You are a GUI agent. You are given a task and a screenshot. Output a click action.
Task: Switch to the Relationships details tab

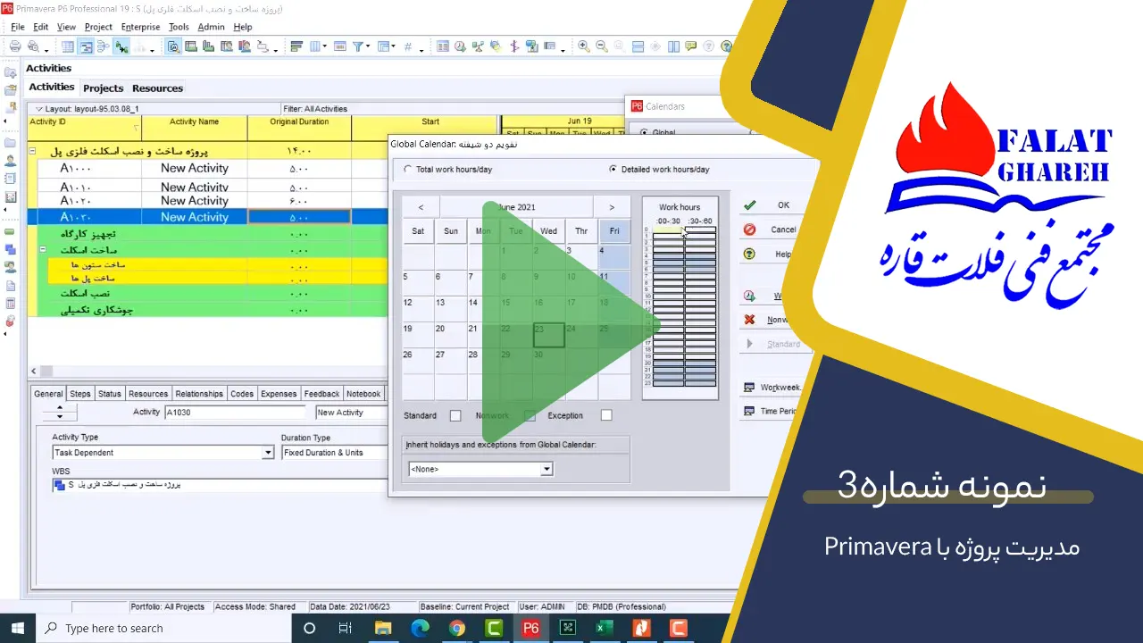[x=199, y=394]
